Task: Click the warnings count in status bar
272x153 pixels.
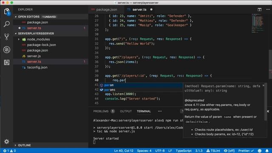Action: pos(13,151)
